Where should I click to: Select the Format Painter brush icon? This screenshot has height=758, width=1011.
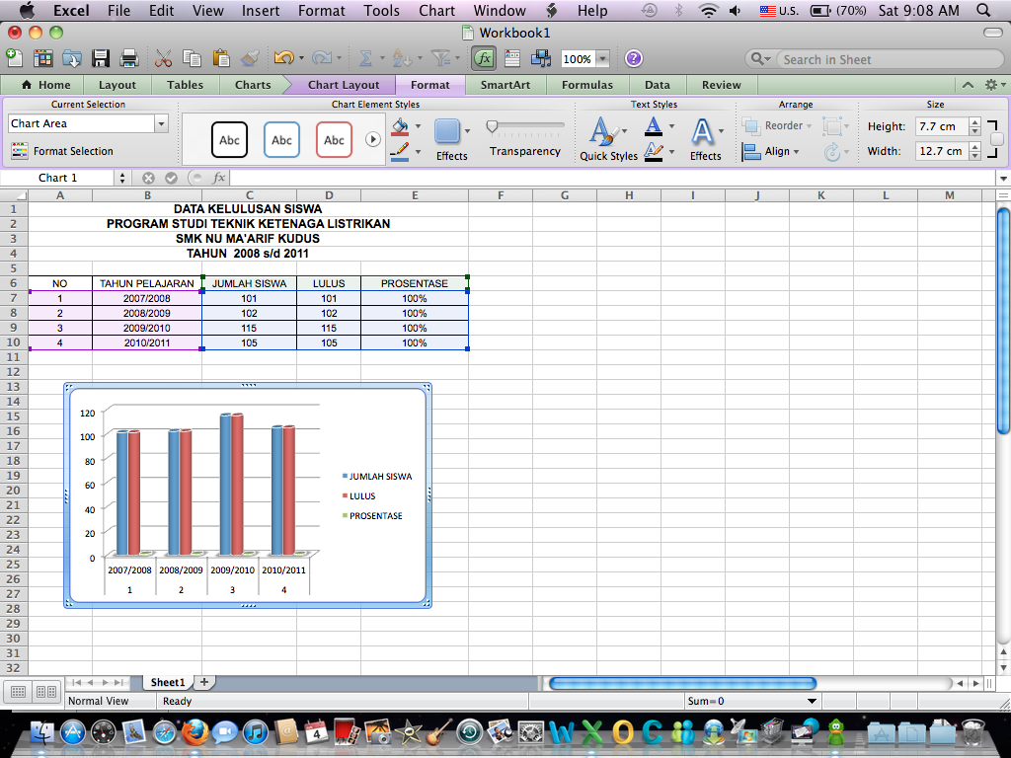tap(250, 56)
